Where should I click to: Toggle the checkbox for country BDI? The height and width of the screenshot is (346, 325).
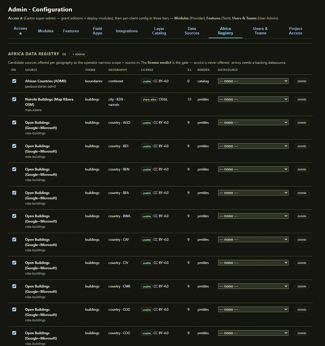tap(14, 146)
